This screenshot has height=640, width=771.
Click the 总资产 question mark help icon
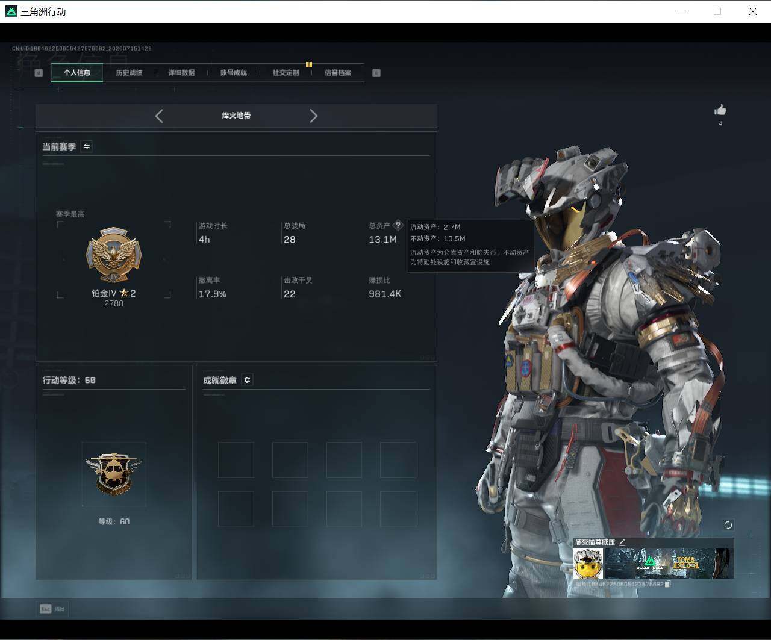398,225
